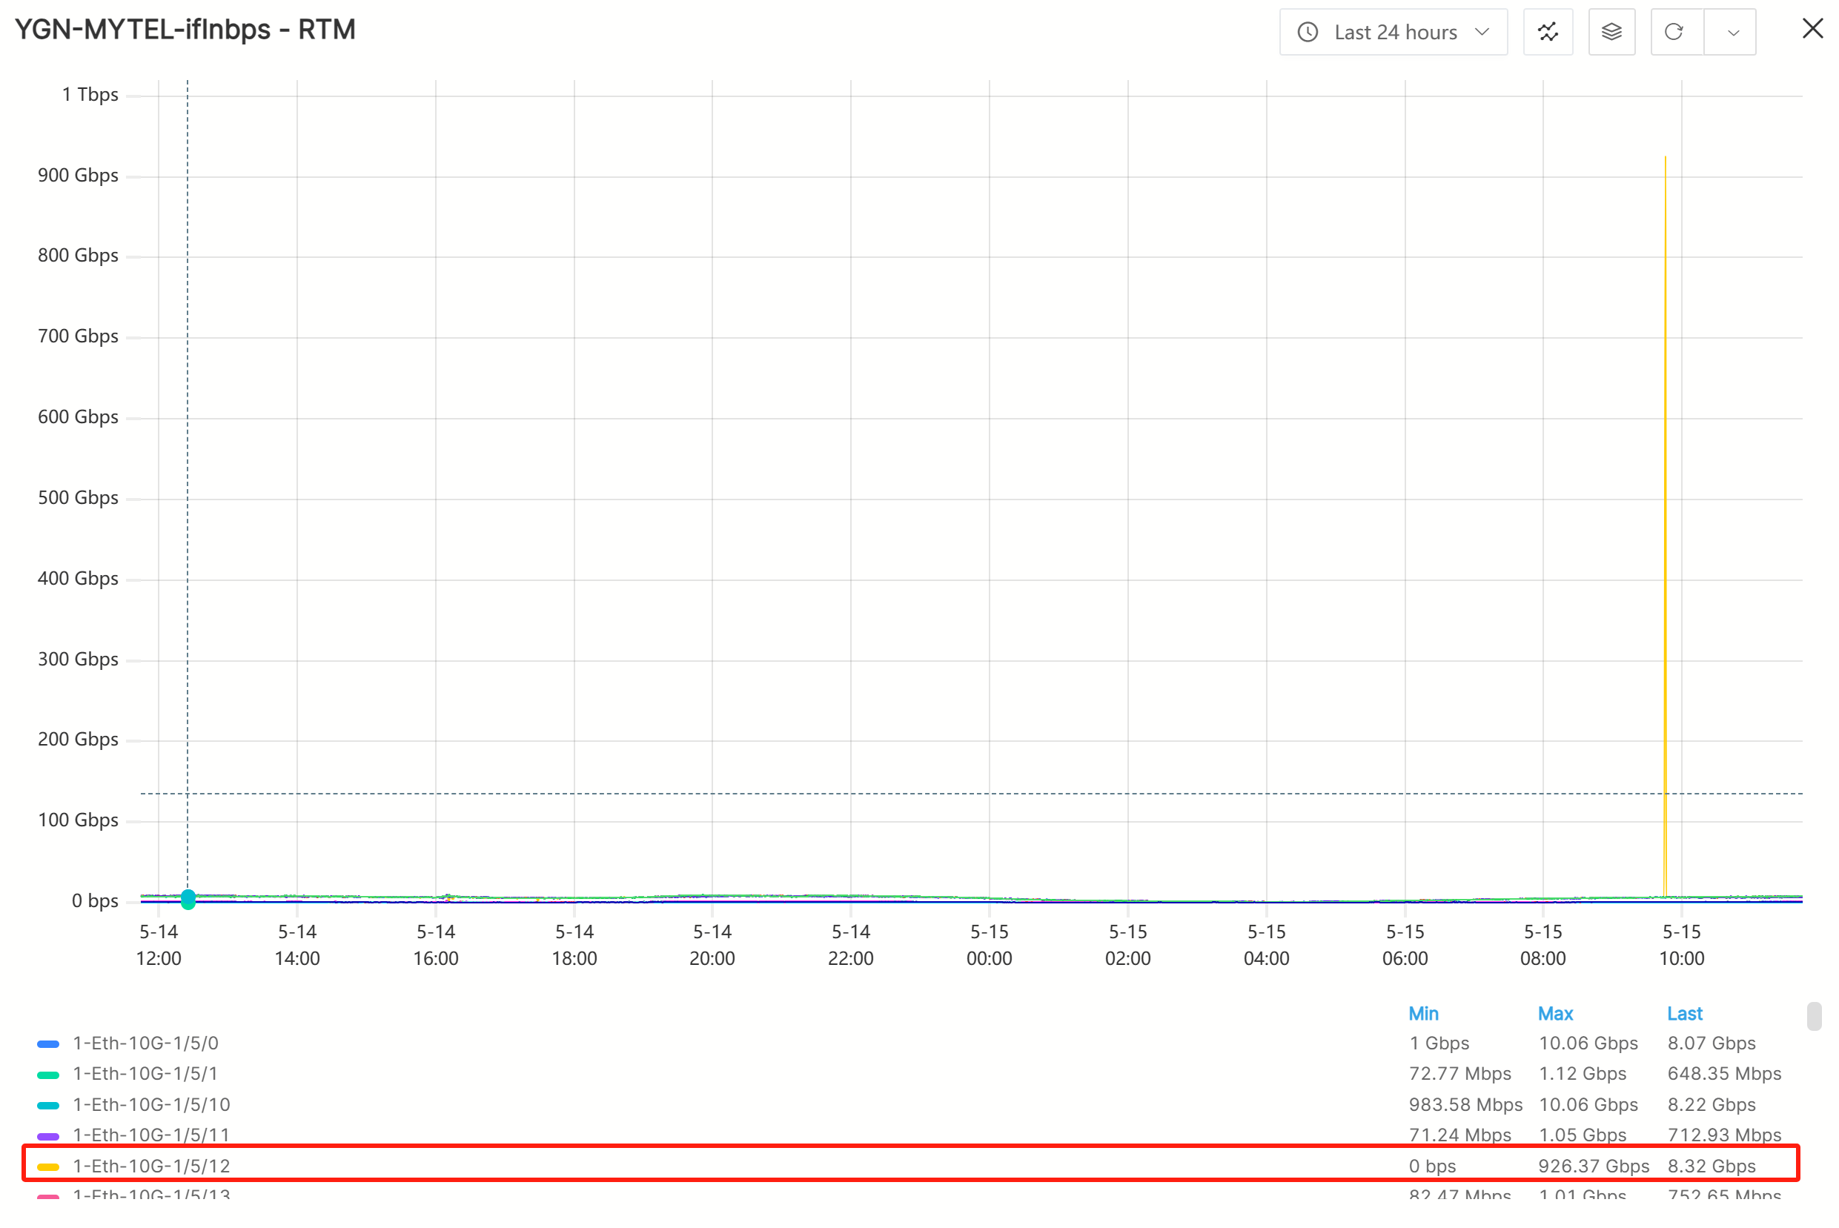1839x1228 pixels.
Task: Click the refresh icon
Action: 1674,32
